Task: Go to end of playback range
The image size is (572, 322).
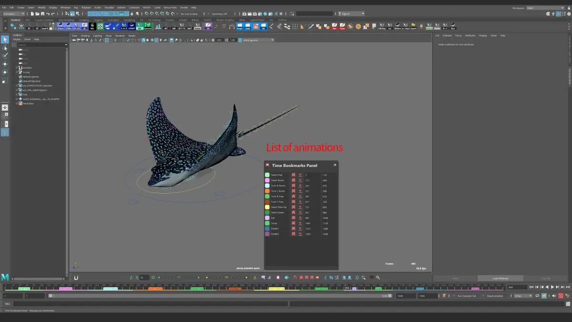Action: [x=568, y=287]
